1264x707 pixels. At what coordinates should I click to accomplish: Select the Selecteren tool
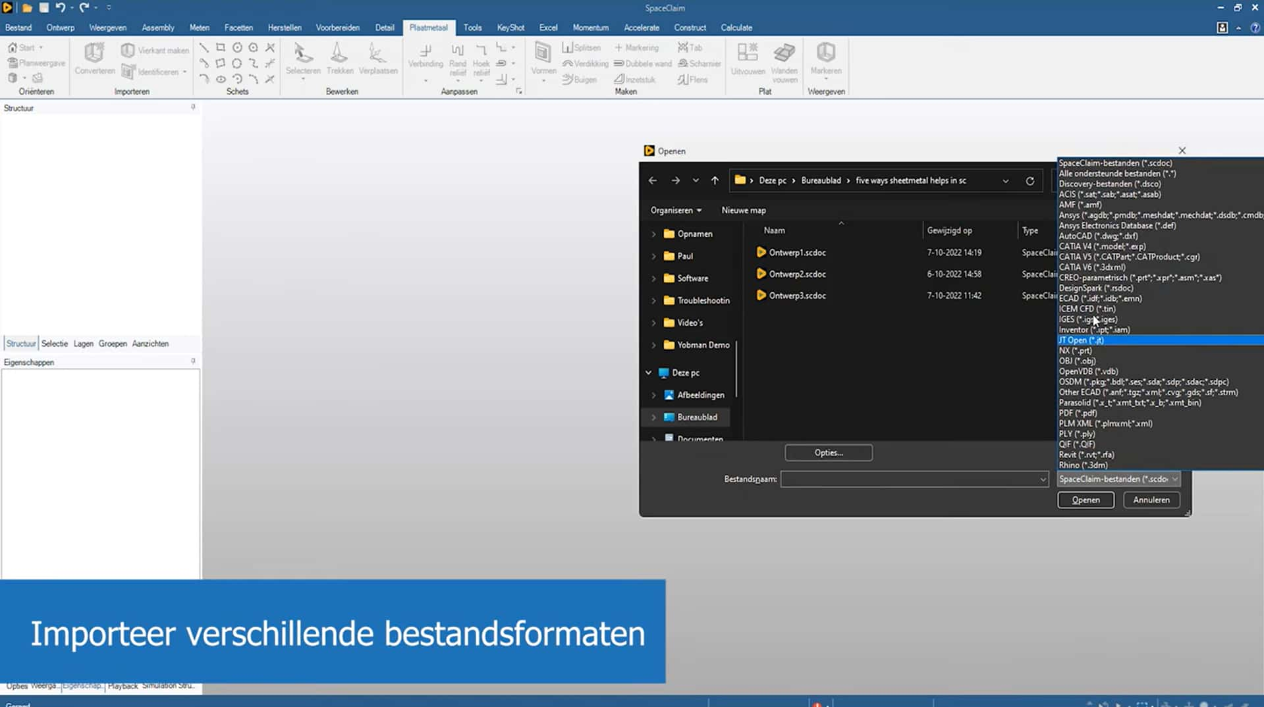point(303,59)
